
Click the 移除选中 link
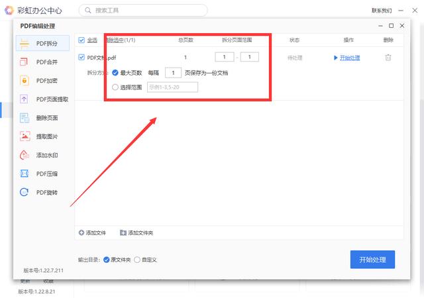tap(115, 40)
